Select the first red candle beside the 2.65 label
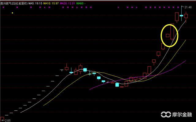 pos(2,119)
